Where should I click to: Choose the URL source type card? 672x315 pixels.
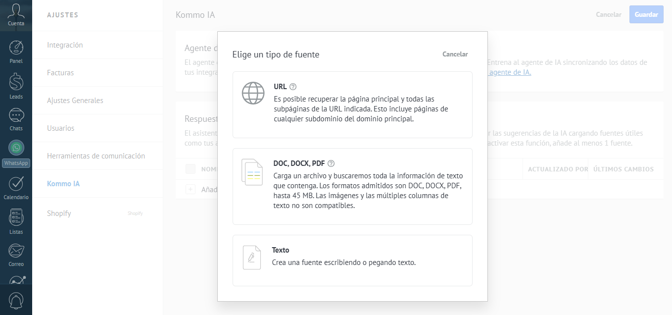coord(352,105)
